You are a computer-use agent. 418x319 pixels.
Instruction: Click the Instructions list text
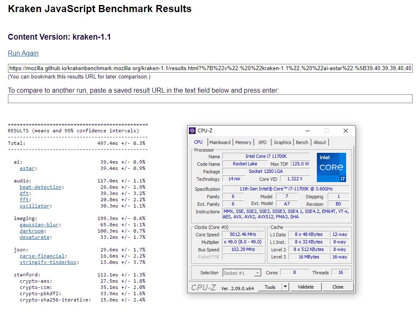tap(286, 214)
